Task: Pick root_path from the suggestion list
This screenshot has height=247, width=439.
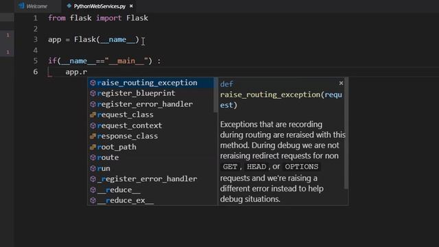Action: (x=151, y=147)
